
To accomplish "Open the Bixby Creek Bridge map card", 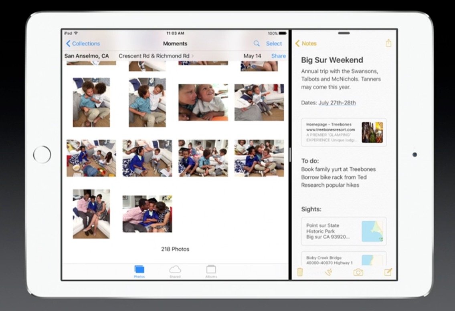I will (344, 258).
